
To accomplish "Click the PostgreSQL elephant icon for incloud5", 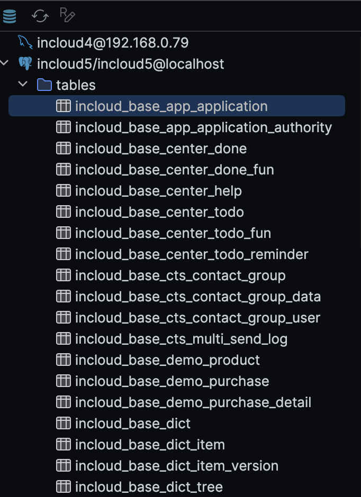I will click(x=25, y=64).
